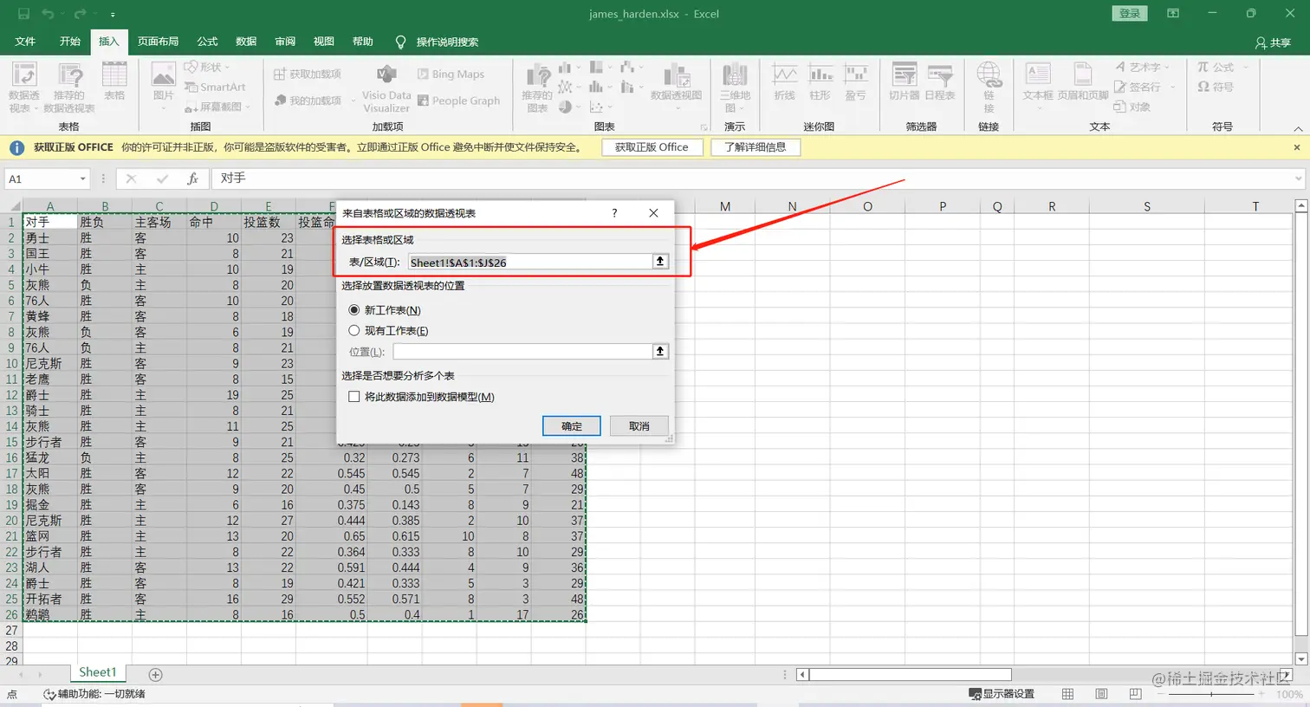The height and width of the screenshot is (707, 1310).
Task: Select the 新工作表 radio option
Action: pyautogui.click(x=355, y=309)
